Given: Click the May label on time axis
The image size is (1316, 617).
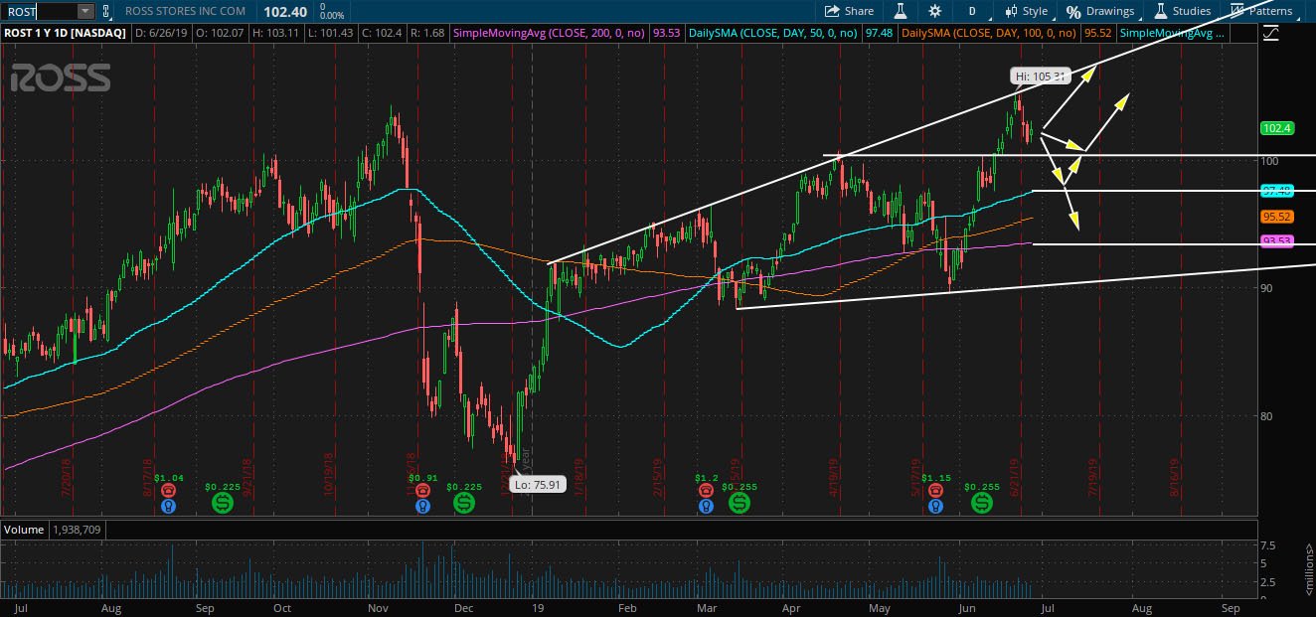Looking at the screenshot, I should [x=879, y=606].
